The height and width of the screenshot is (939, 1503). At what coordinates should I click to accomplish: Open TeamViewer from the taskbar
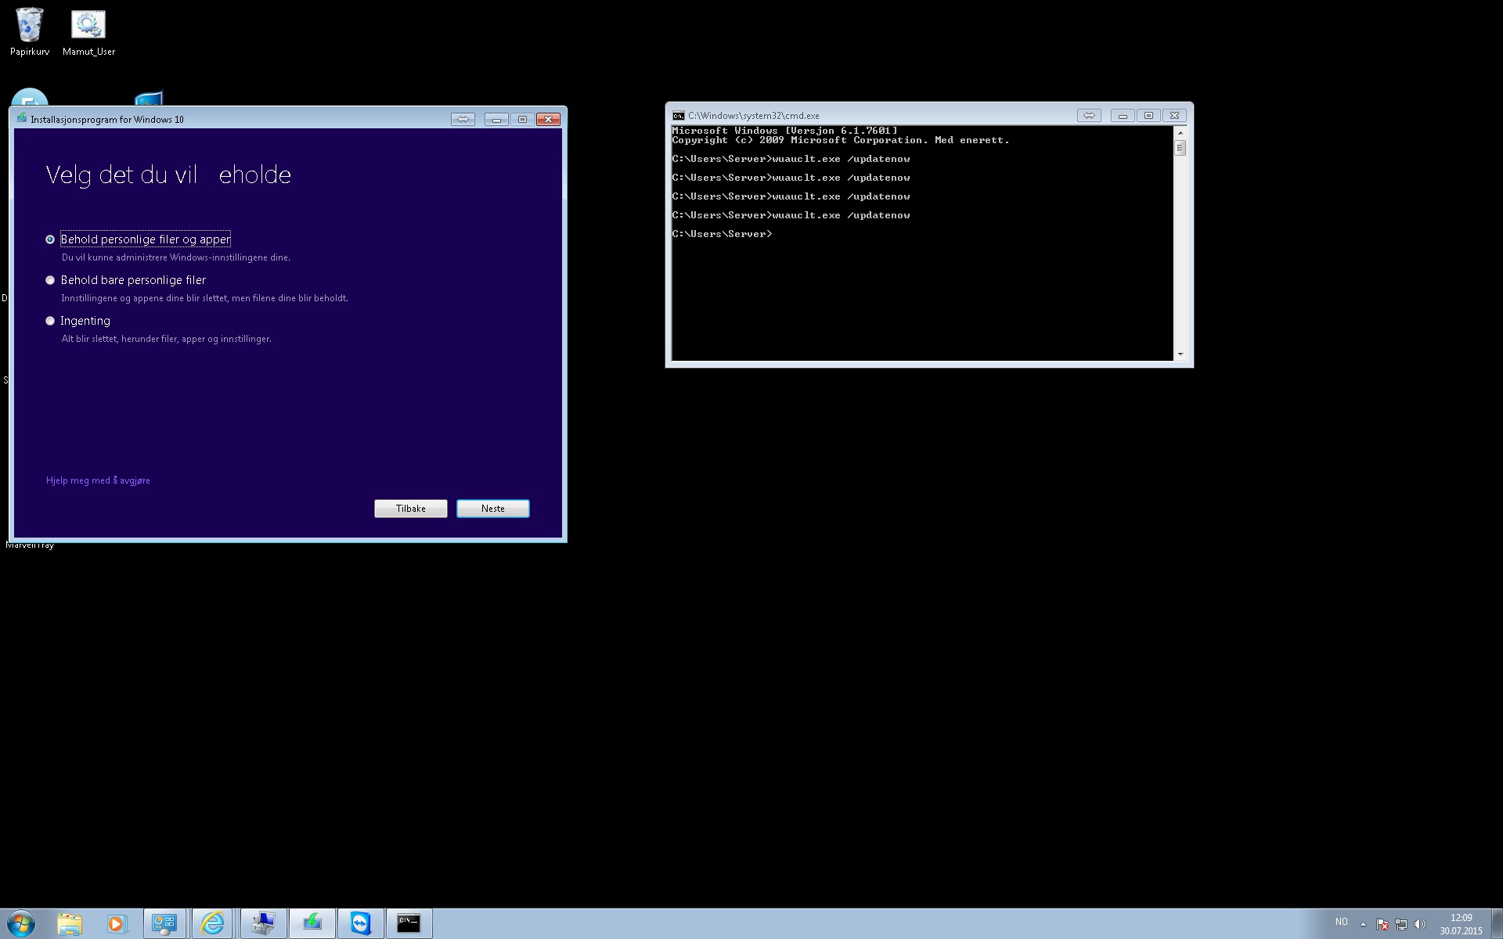tap(360, 924)
